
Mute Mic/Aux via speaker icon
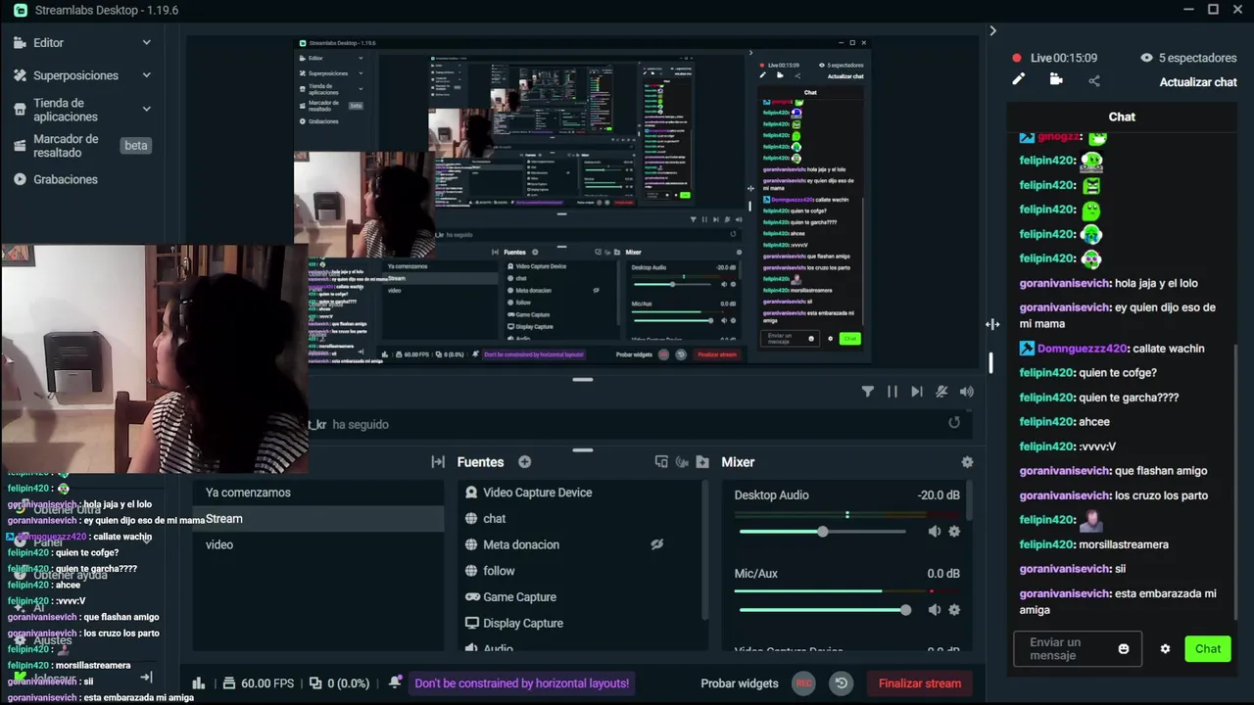[934, 610]
